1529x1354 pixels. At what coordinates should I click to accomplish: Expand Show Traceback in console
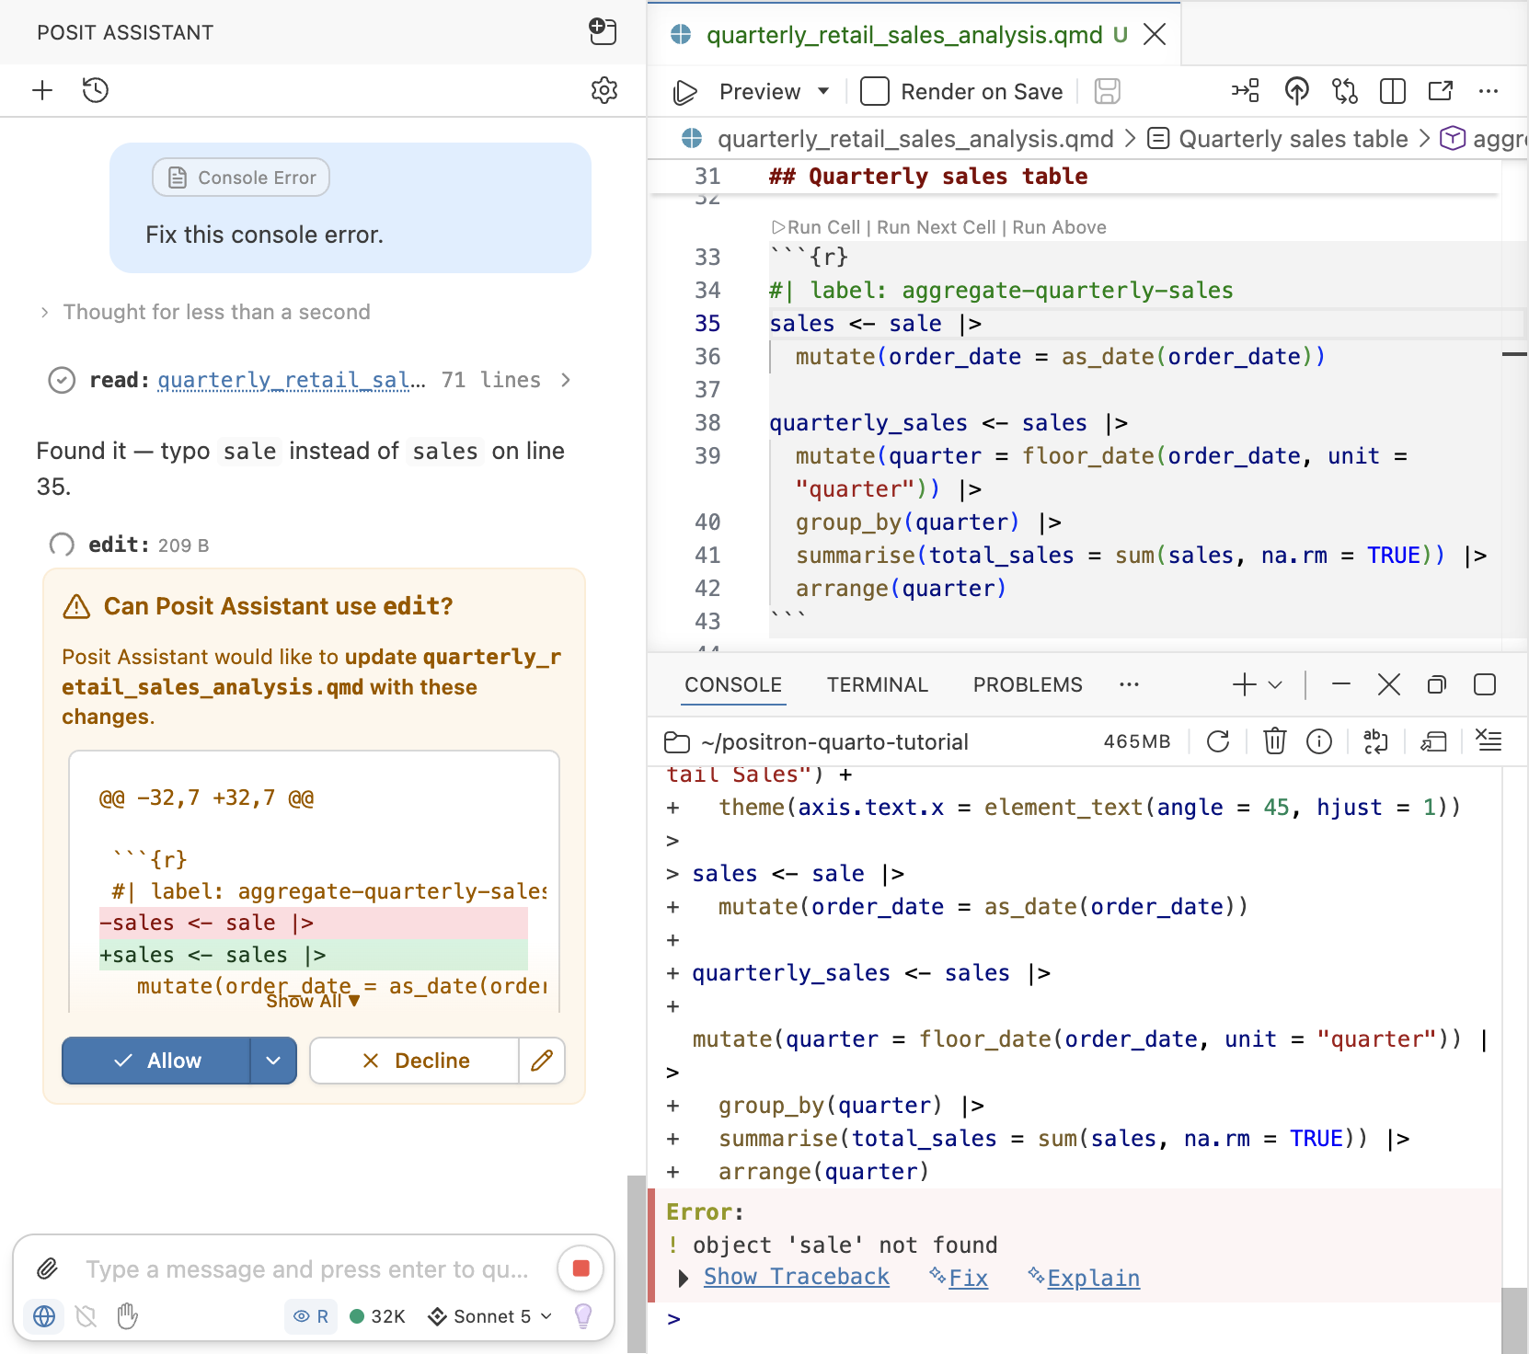(x=796, y=1277)
